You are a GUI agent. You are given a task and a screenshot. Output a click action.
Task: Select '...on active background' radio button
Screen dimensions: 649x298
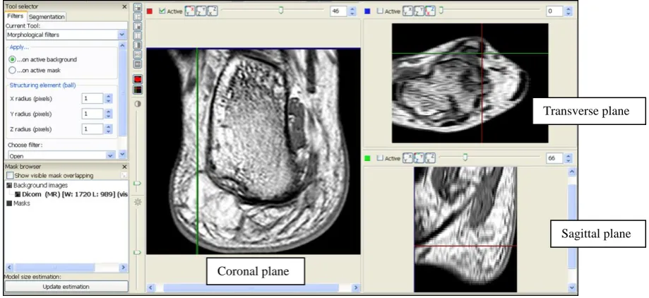tap(13, 59)
